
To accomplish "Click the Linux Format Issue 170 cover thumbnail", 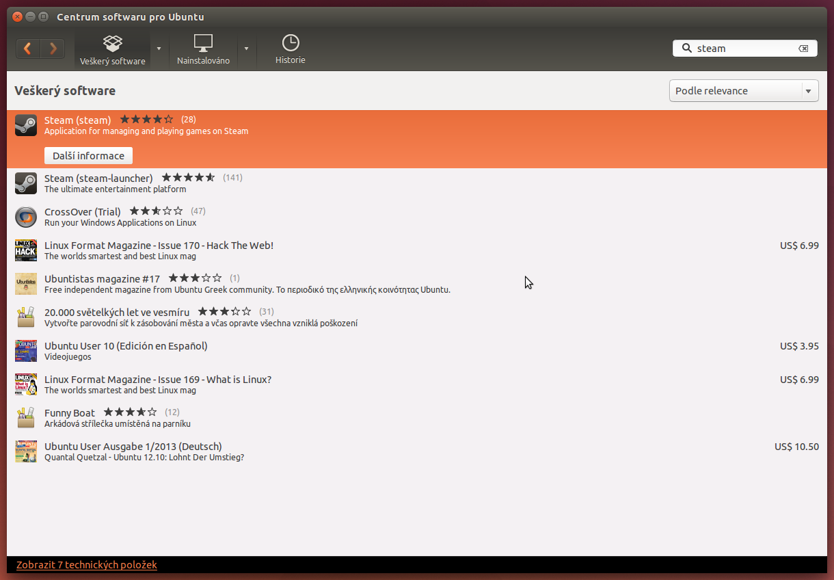I will point(26,250).
